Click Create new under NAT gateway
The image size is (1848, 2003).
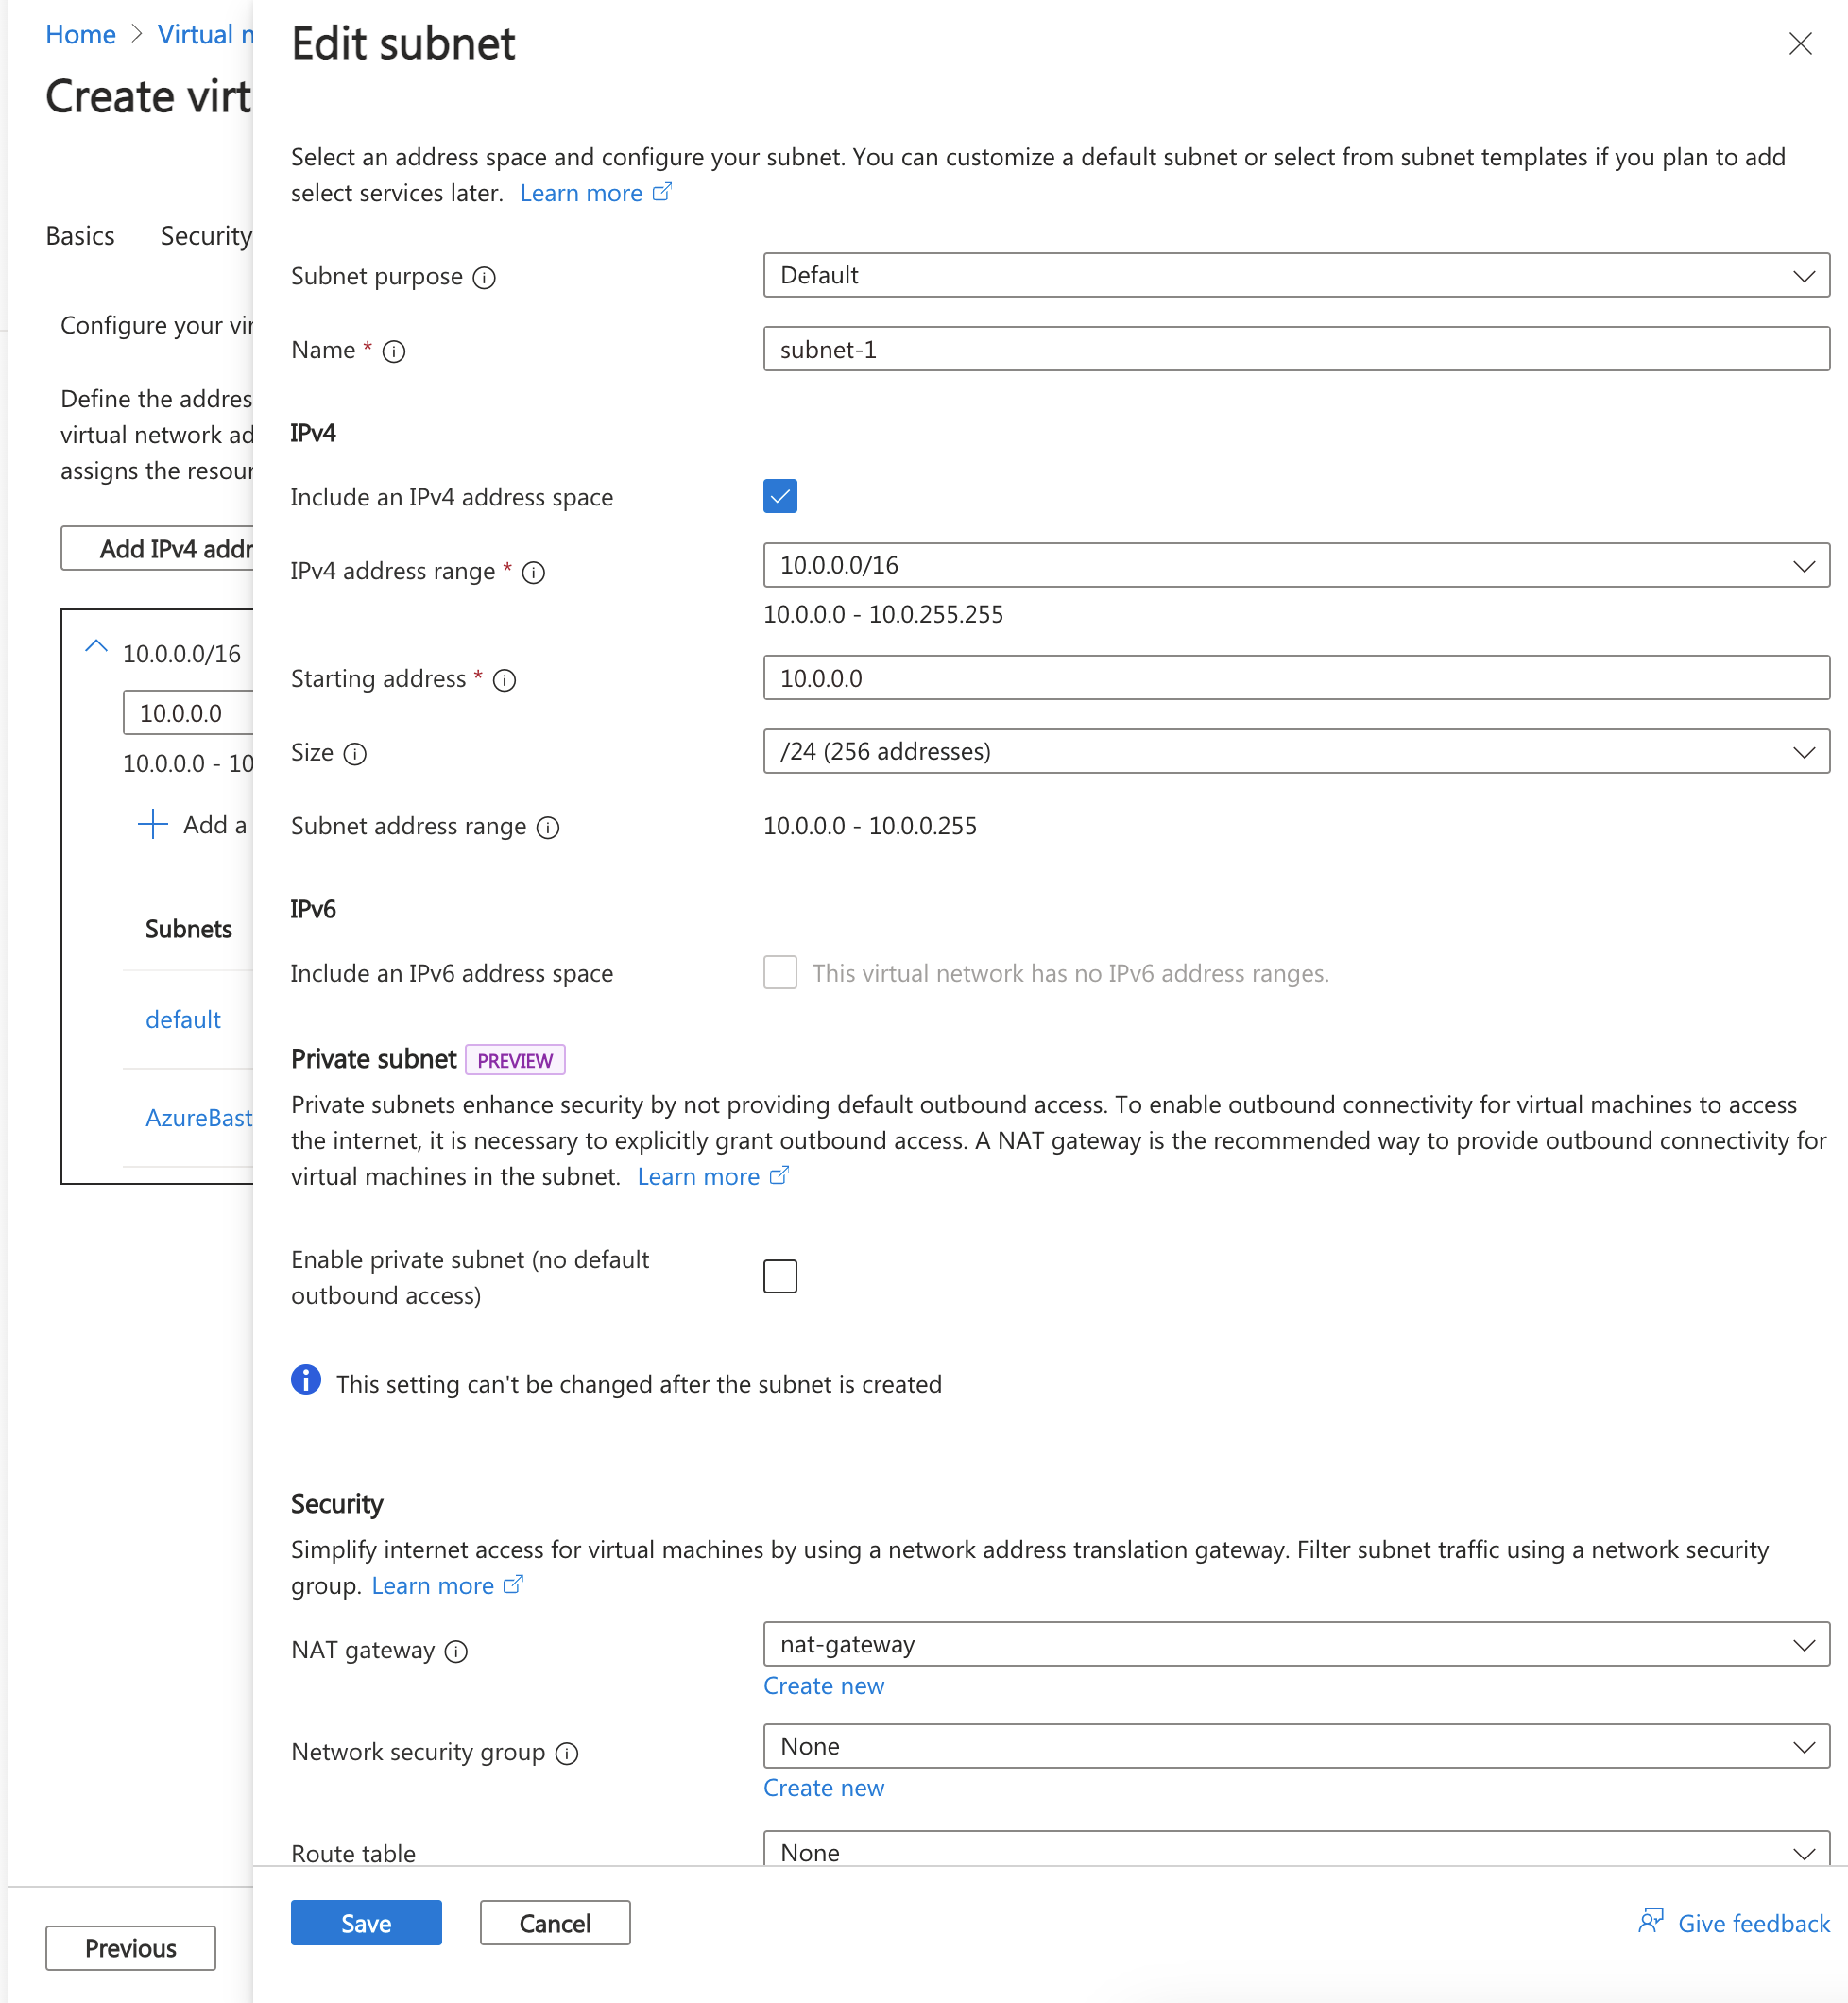824,1684
